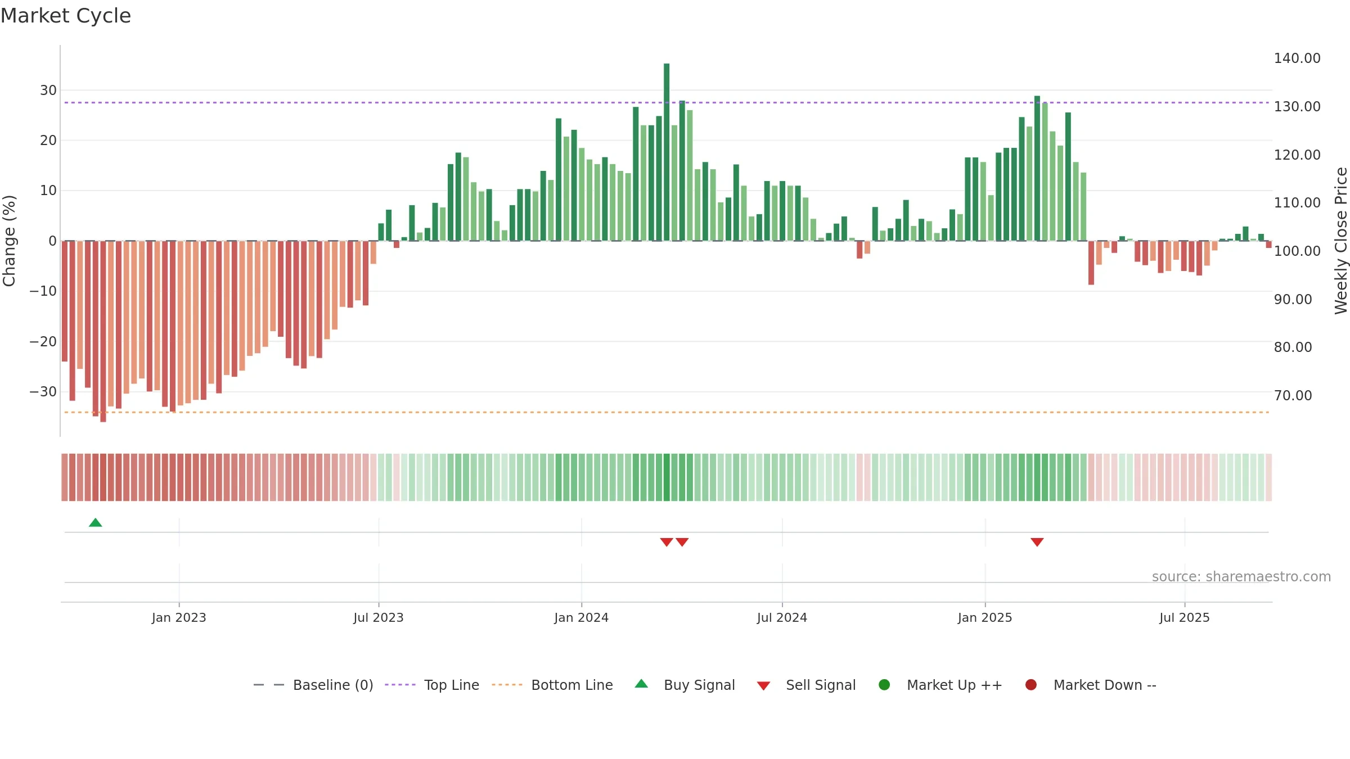Click the tall green bar peaking in early 2025
The width and height of the screenshot is (1350, 759).
tap(1037, 168)
